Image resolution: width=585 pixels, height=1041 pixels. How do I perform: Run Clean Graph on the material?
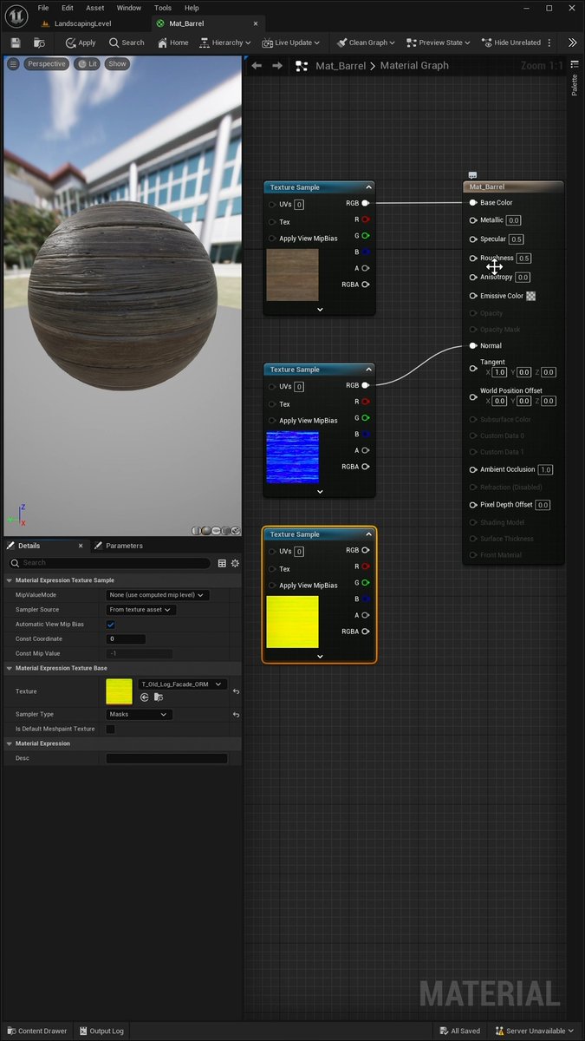point(366,43)
